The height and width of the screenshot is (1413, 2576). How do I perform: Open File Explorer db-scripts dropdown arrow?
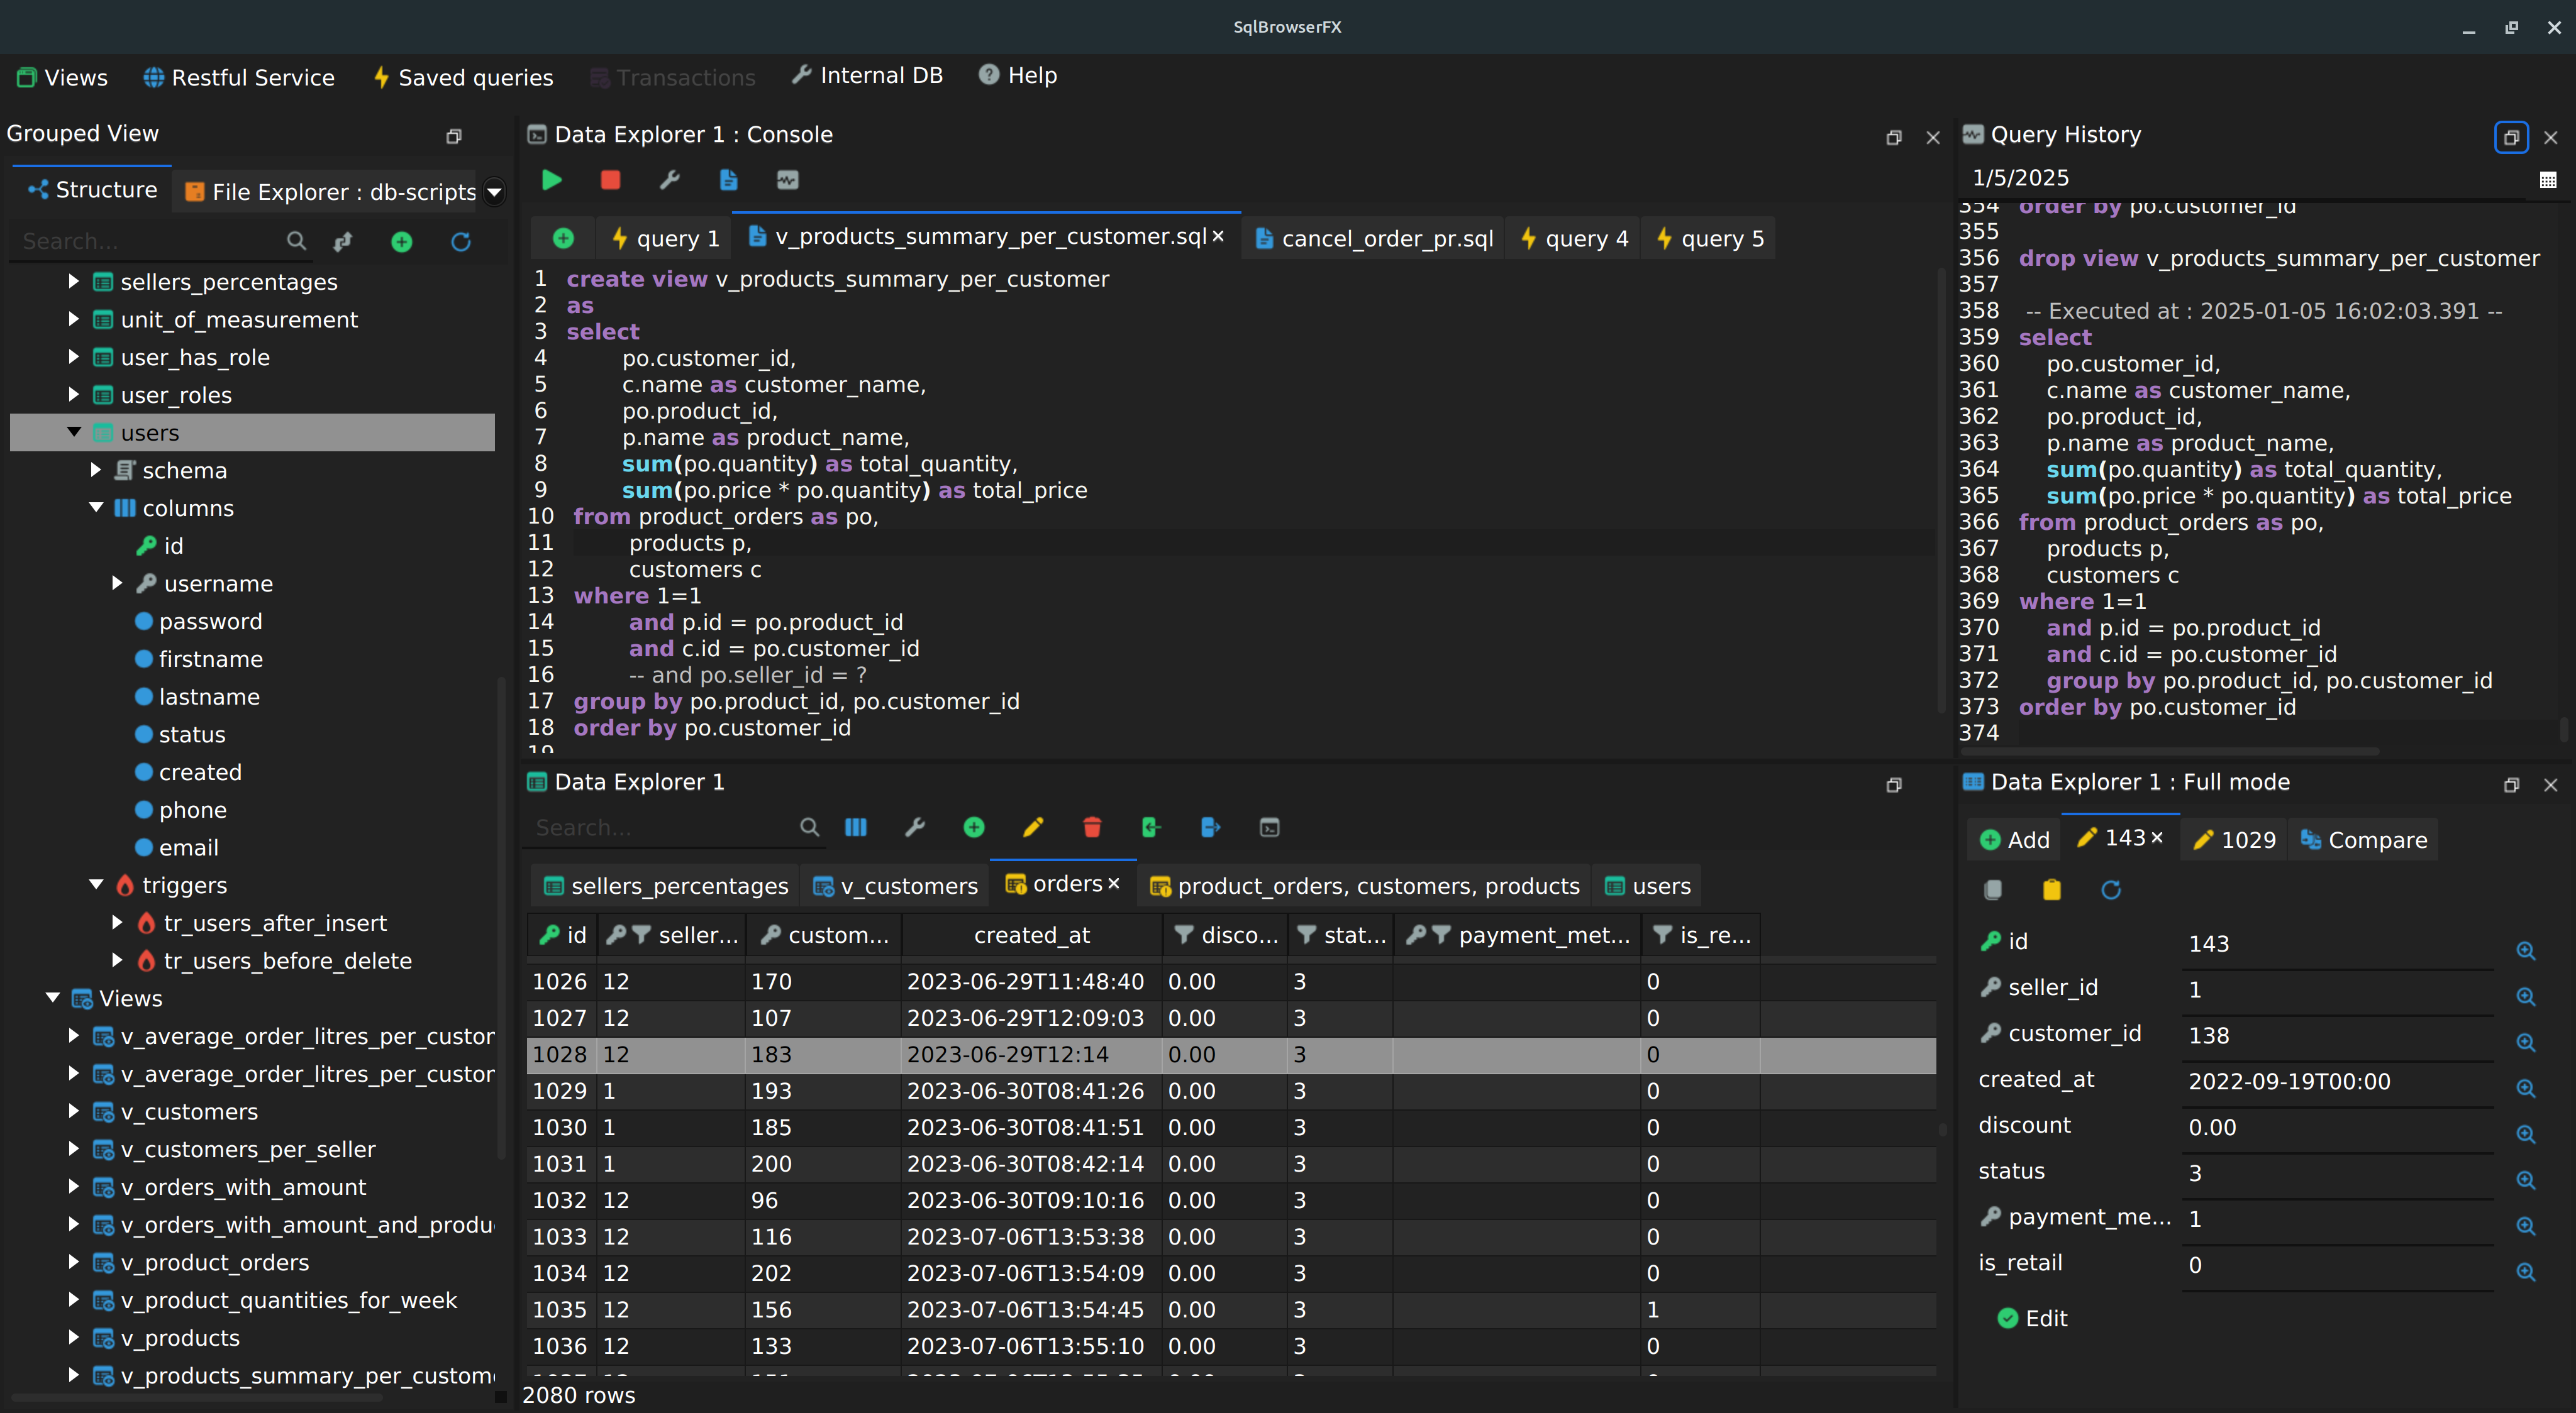point(494,192)
